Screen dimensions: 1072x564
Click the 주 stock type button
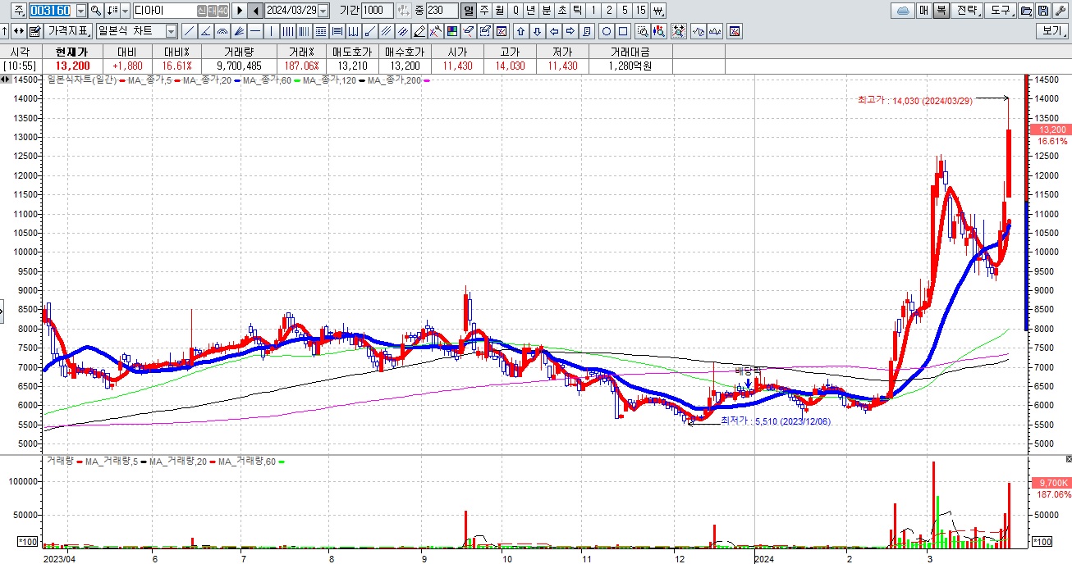19,11
